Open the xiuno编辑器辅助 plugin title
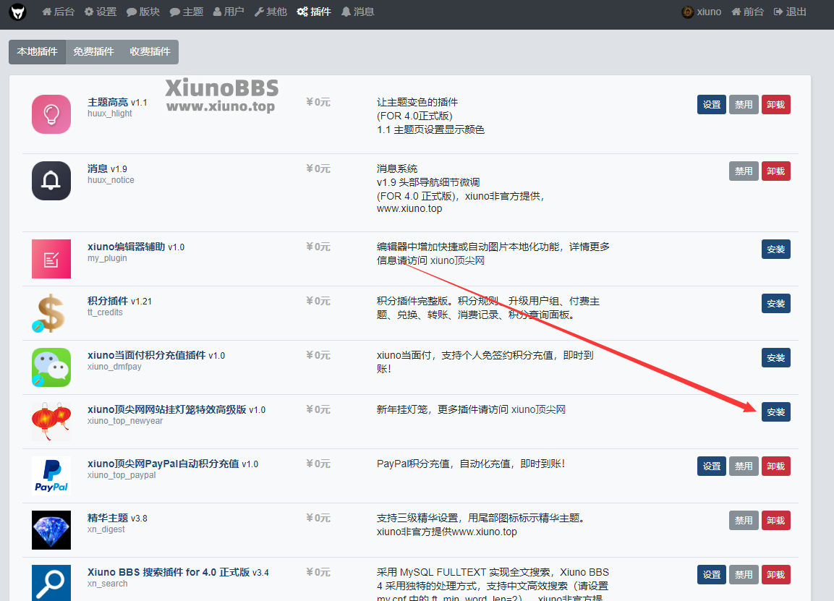This screenshot has height=601, width=834. (x=126, y=247)
